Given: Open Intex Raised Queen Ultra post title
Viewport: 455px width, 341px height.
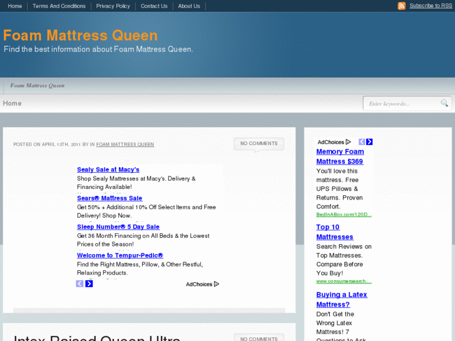Looking at the screenshot, I should 97,338.
